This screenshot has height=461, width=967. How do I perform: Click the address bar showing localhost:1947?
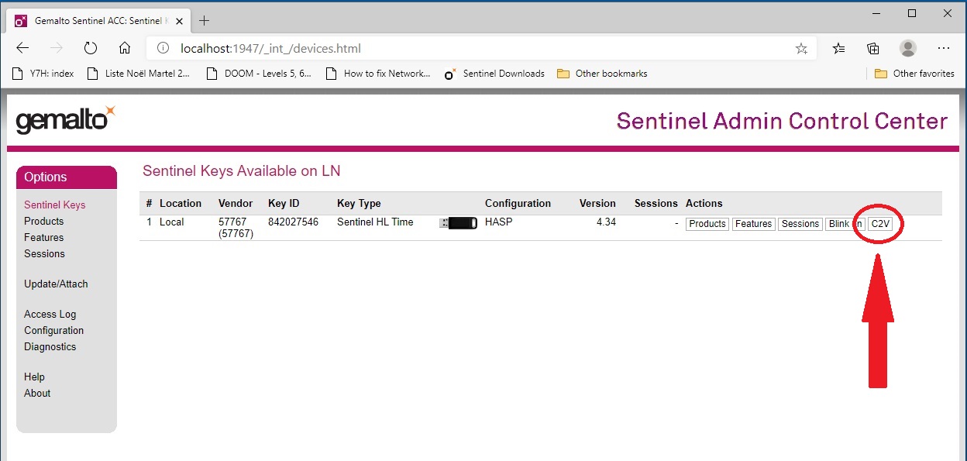[x=481, y=48]
